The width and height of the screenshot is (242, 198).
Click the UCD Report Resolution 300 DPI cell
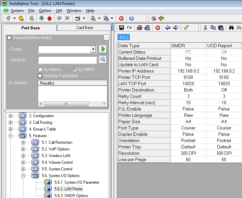coord(224,153)
